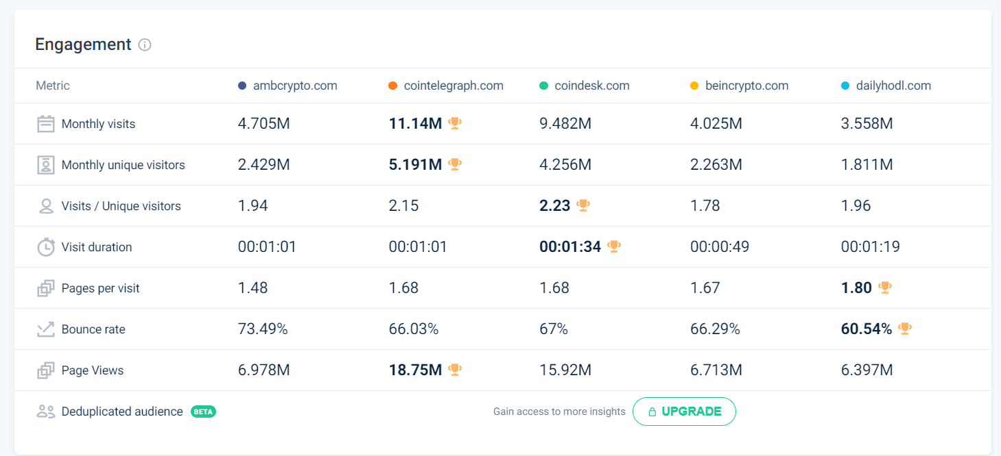Click trophy icon next to 00:01:34
The width and height of the screenshot is (1001, 456).
[614, 246]
